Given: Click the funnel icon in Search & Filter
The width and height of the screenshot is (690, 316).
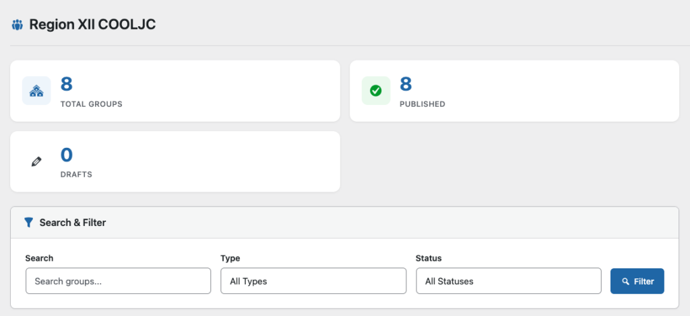Looking at the screenshot, I should 28,222.
